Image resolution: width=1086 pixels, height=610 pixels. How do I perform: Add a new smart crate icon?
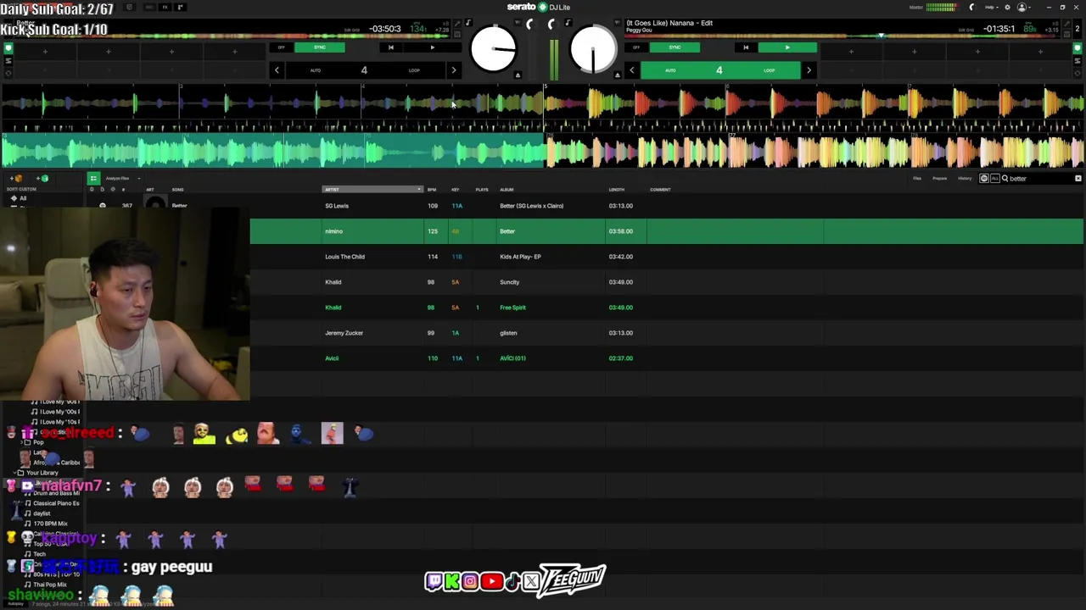42,178
